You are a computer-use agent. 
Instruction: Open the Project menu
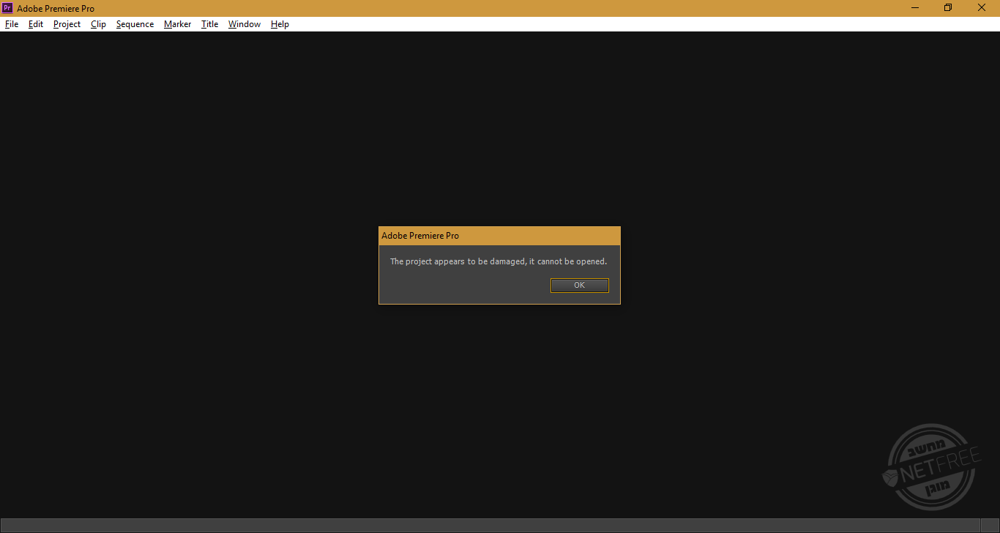click(67, 24)
